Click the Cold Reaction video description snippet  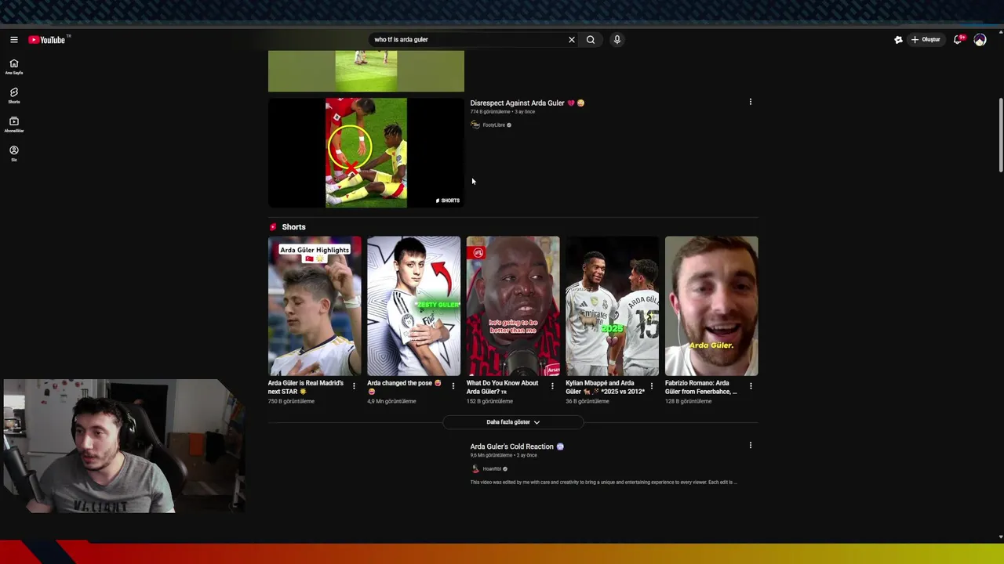603,483
